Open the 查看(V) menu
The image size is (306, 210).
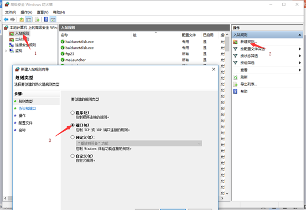tap(43, 12)
